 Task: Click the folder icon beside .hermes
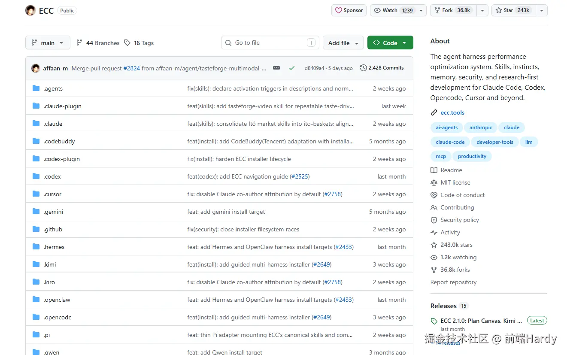point(36,247)
